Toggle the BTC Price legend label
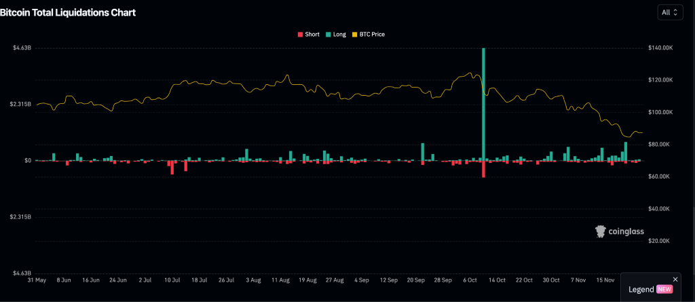 (x=372, y=34)
